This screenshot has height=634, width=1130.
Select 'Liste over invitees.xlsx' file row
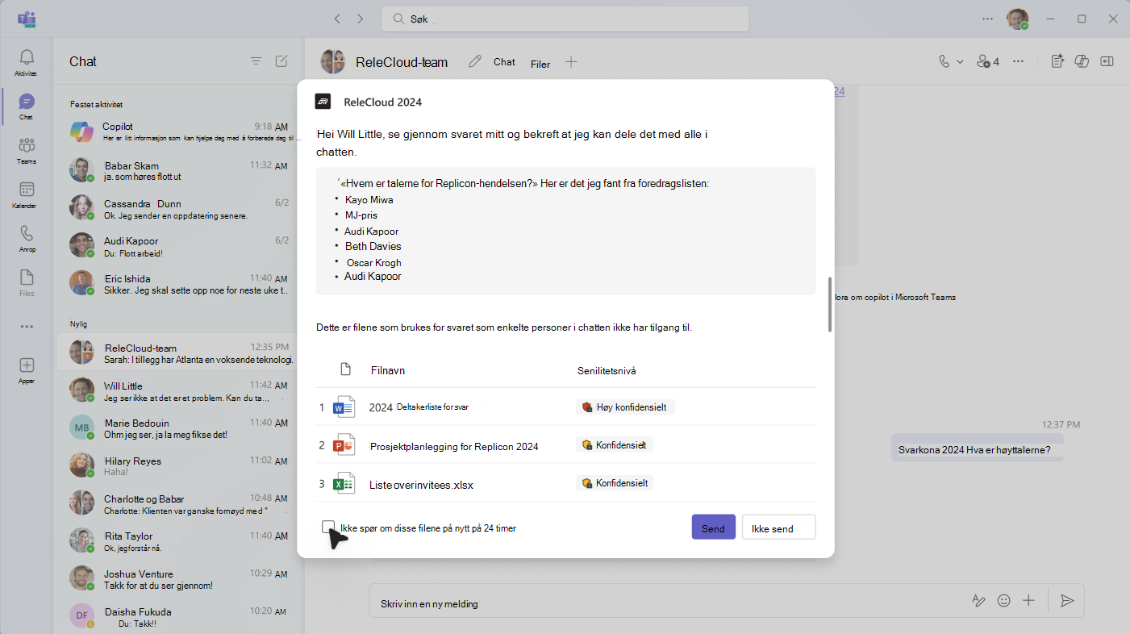[566, 483]
